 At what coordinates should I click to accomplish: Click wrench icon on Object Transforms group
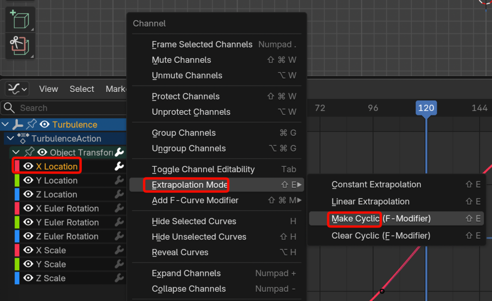119,152
